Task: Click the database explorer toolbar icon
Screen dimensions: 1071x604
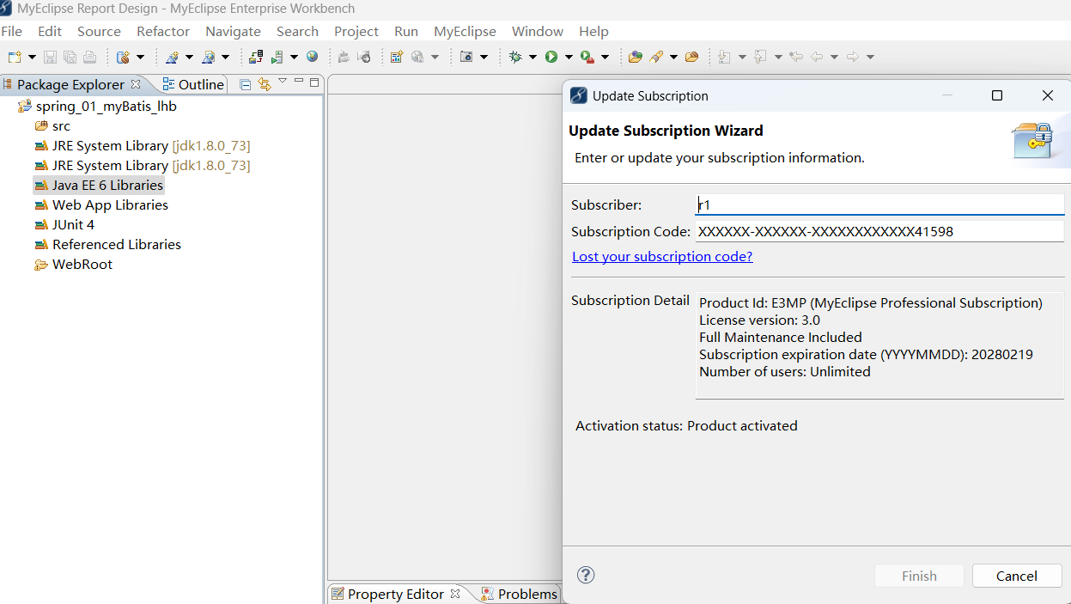Action: point(123,57)
